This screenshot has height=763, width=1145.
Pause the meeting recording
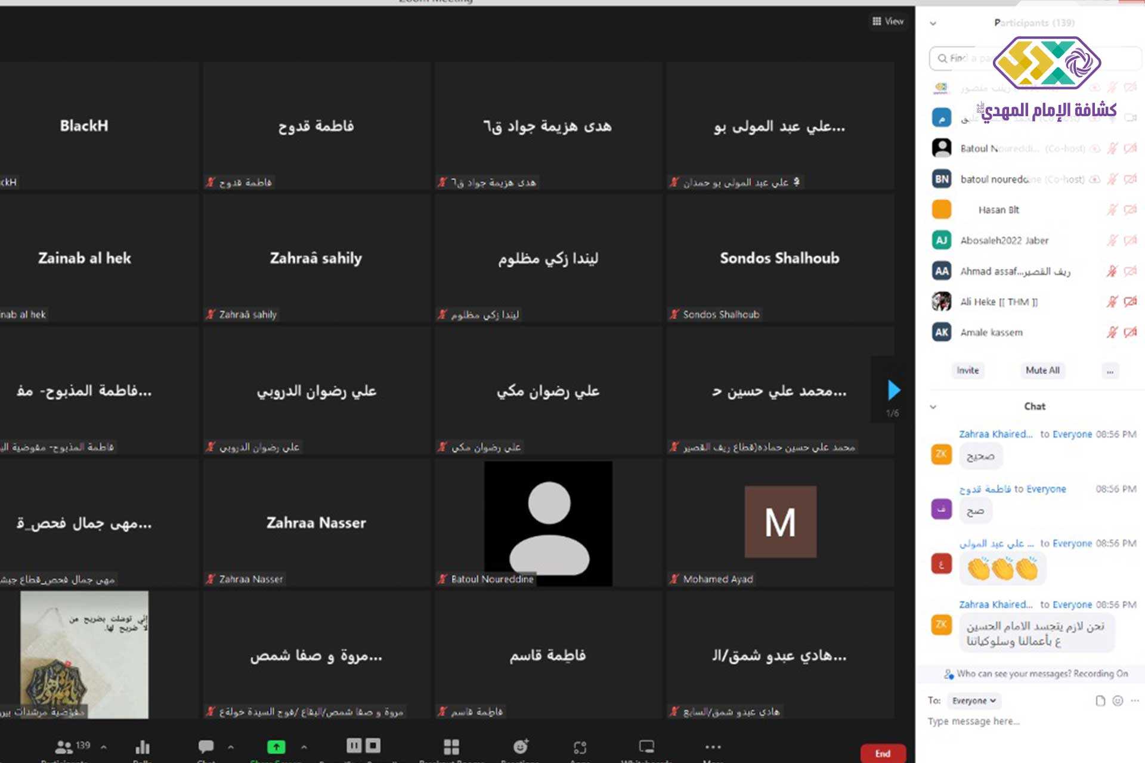354,745
